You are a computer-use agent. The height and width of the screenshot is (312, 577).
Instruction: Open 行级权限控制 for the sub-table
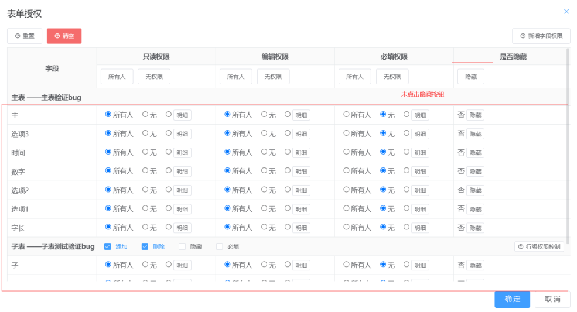539,247
